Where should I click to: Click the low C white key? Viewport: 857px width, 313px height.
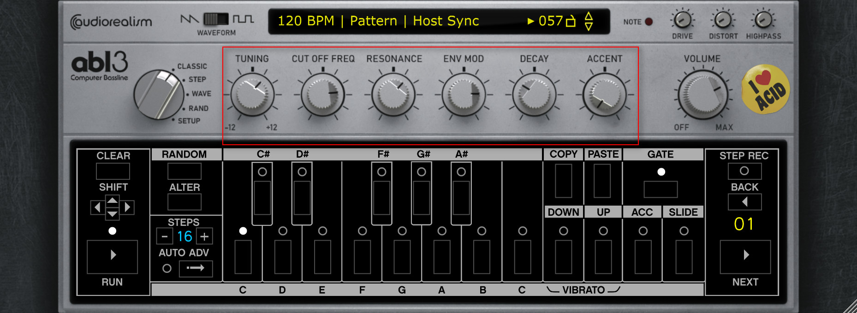click(x=243, y=256)
